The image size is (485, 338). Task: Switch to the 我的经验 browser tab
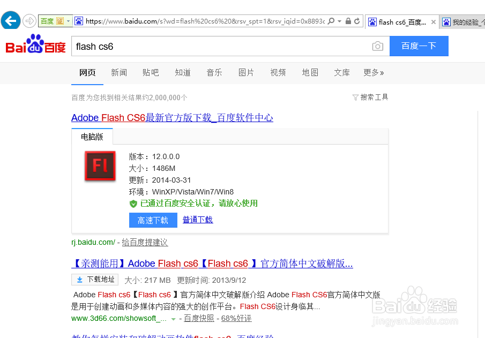point(463,22)
